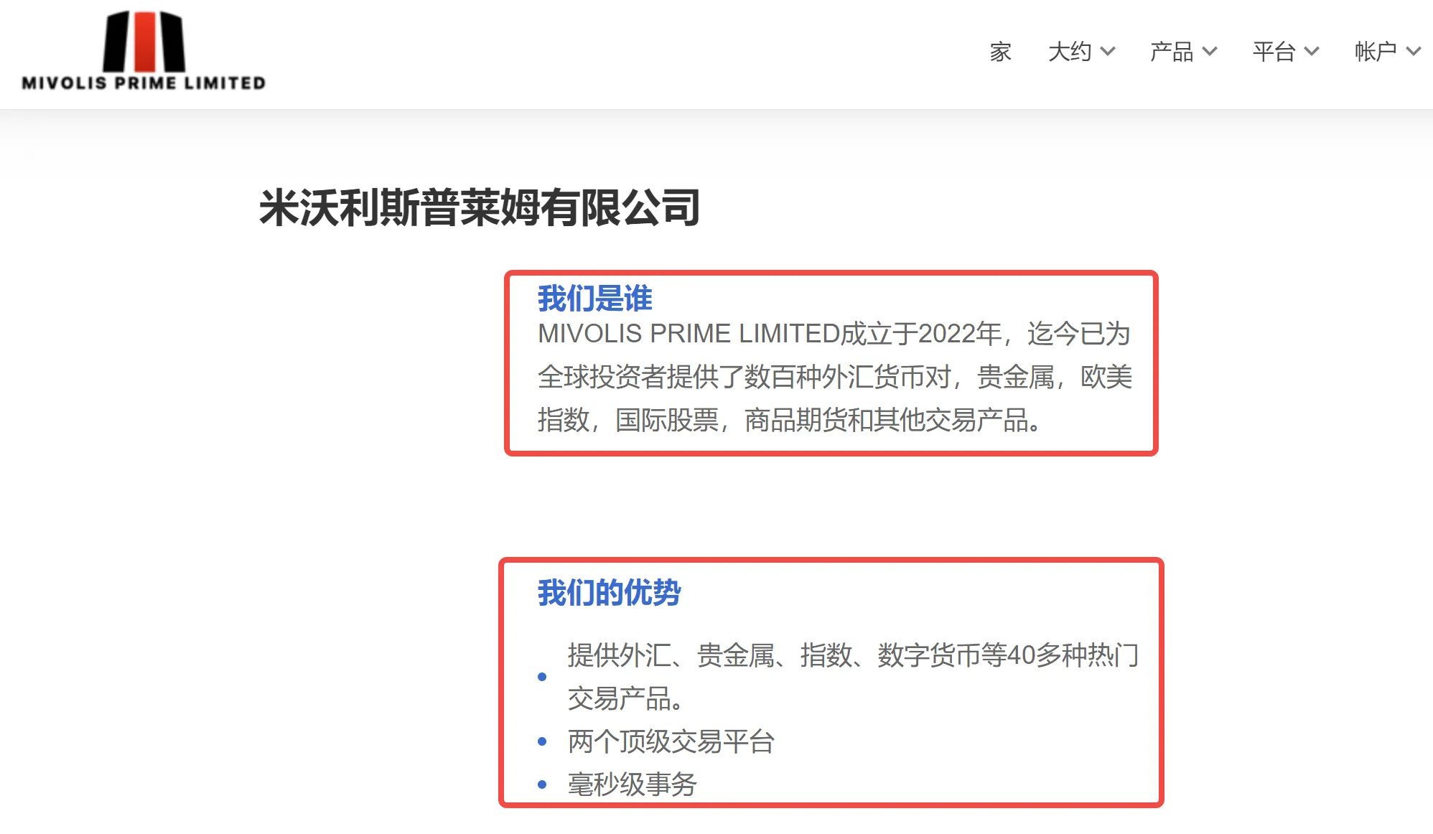Click the 米沃利斯普莱姆有限公司 page heading

(480, 208)
